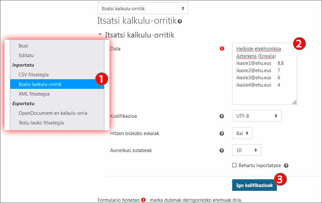Enable the Behartu inportatzea checkbox

[234, 165]
